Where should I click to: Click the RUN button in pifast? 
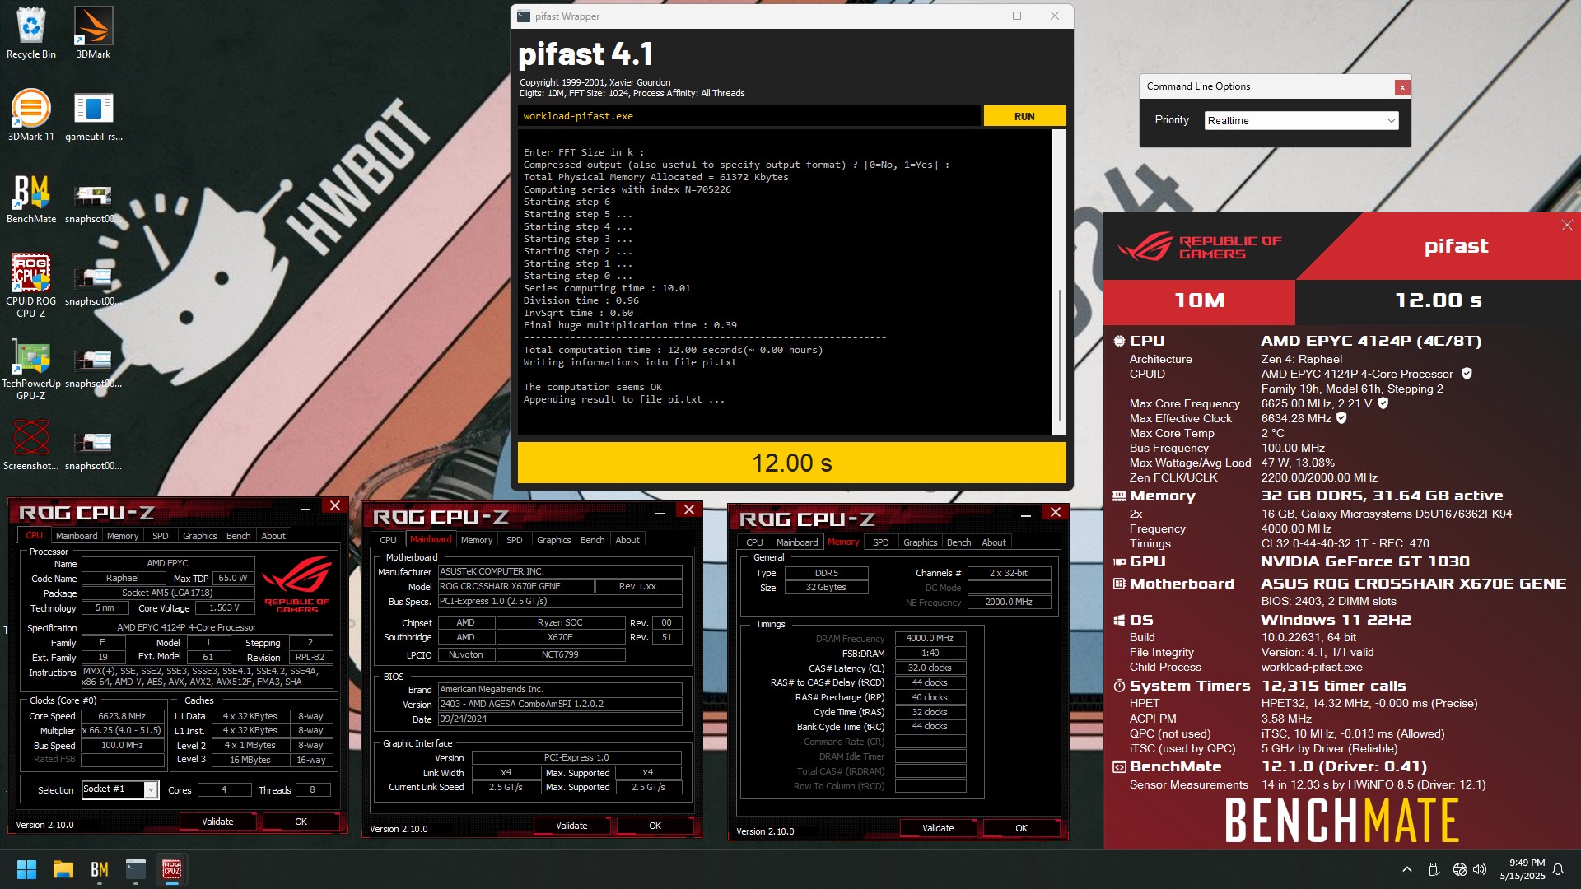[x=1024, y=116]
